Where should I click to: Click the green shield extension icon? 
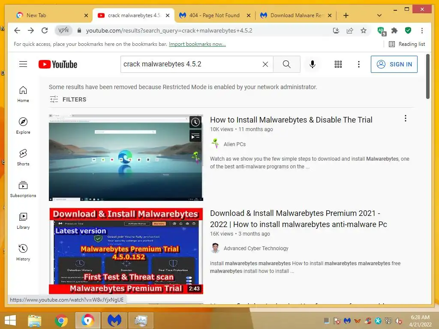(408, 30)
